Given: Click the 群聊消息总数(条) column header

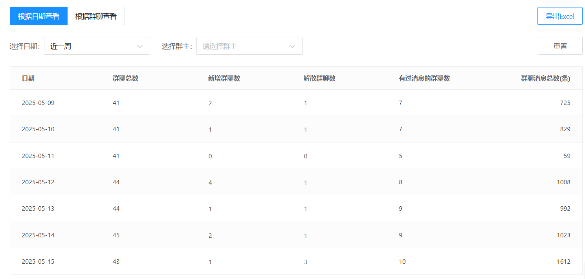Looking at the screenshot, I should pos(546,78).
